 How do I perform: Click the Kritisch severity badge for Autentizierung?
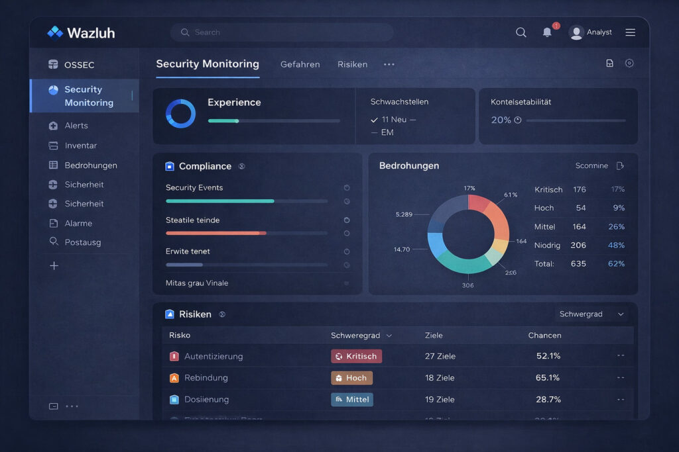[356, 356]
